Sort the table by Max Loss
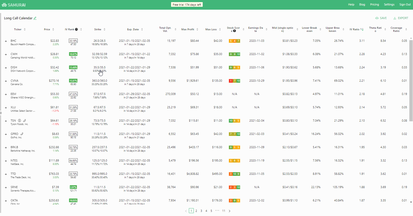 220,29
